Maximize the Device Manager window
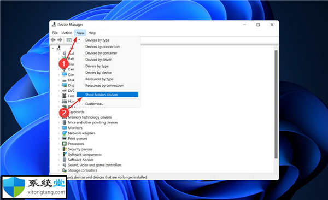 258,25
